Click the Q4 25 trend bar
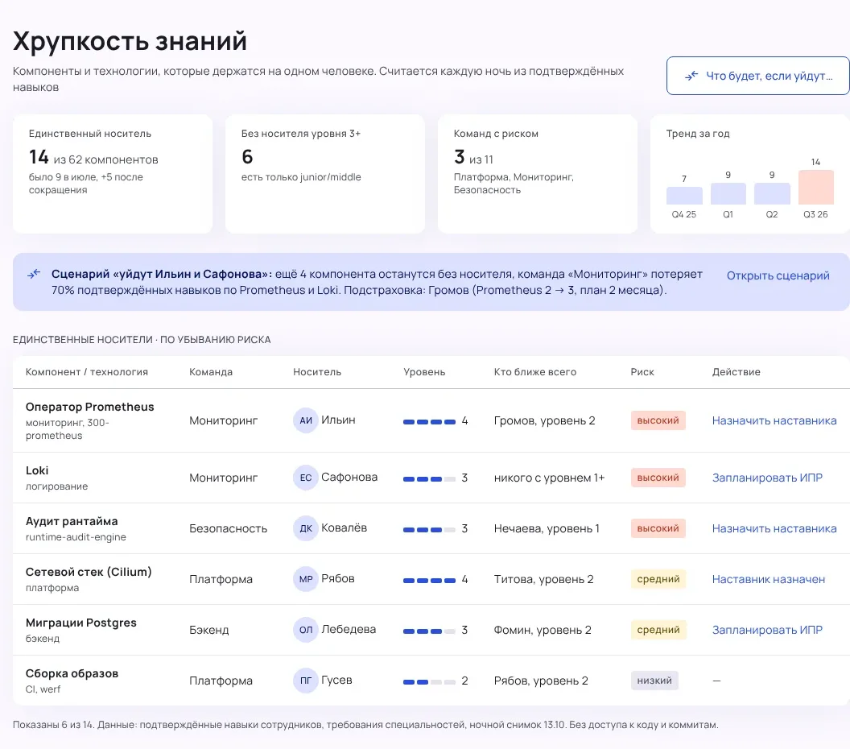Screen dimensions: 850x749 [684, 195]
